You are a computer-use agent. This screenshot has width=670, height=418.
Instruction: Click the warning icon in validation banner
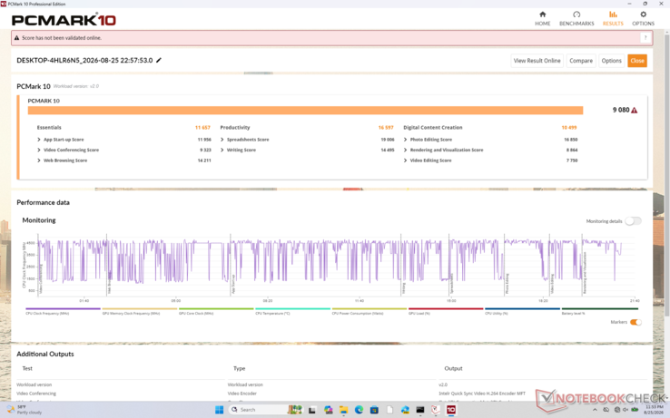point(16,38)
